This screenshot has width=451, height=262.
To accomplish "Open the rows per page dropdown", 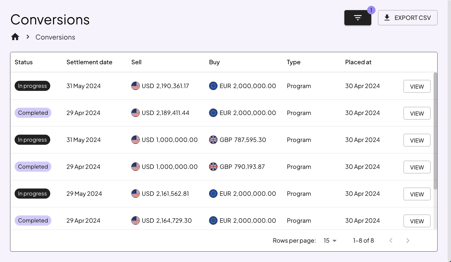I will click(x=330, y=241).
